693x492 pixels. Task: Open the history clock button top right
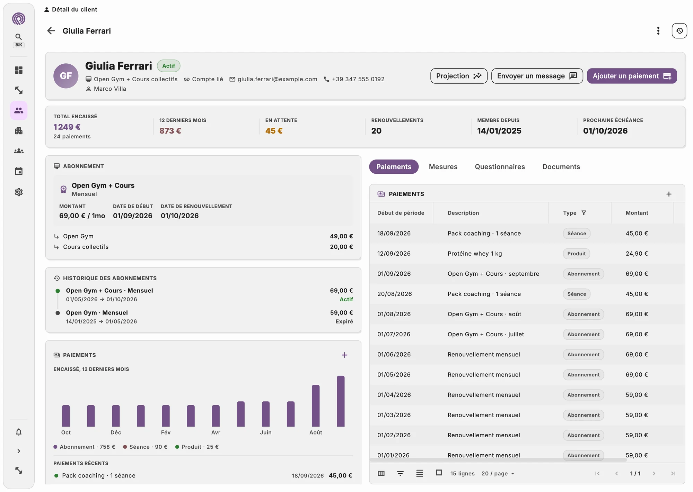[679, 31]
